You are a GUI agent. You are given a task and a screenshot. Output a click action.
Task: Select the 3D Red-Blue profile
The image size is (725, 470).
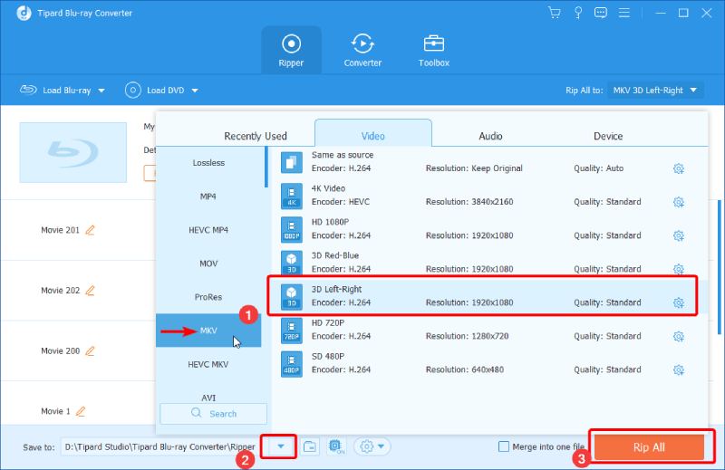488,262
